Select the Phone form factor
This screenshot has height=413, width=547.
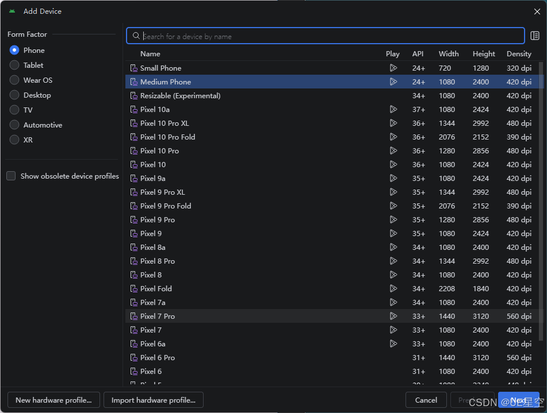point(14,50)
